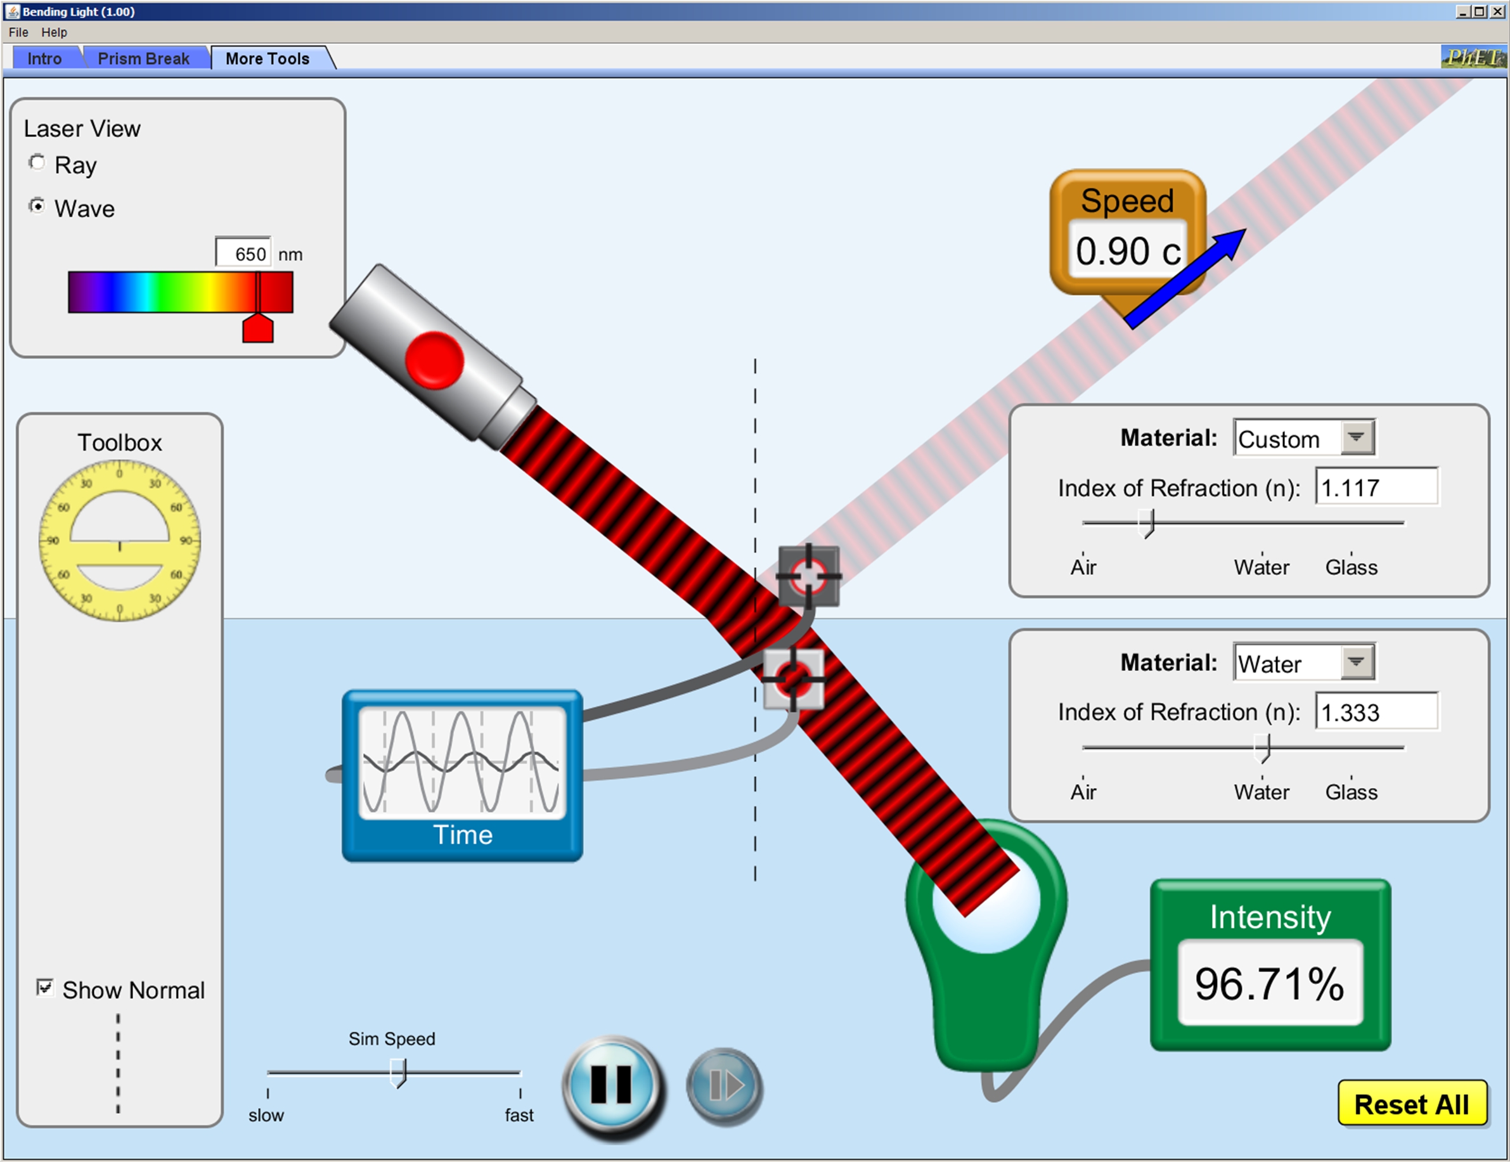
Task: Pause the simulation
Action: (612, 1084)
